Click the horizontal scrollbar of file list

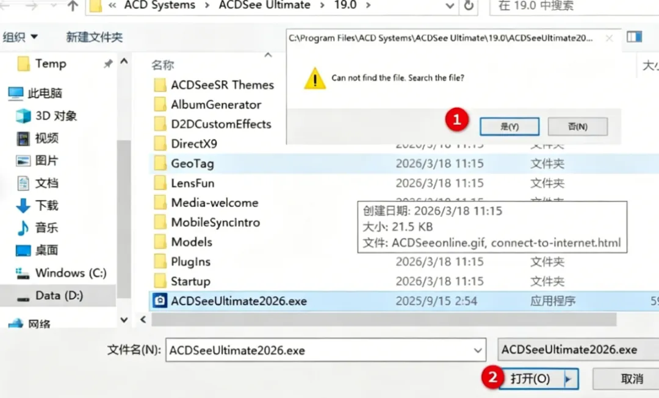click(x=384, y=319)
